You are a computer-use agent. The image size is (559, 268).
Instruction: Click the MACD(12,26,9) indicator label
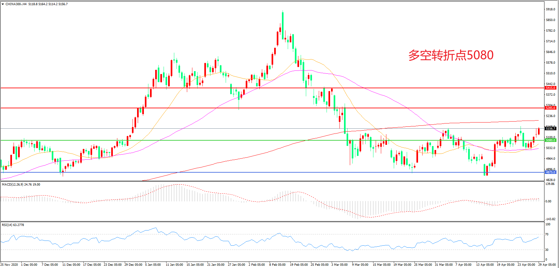pos(13,185)
